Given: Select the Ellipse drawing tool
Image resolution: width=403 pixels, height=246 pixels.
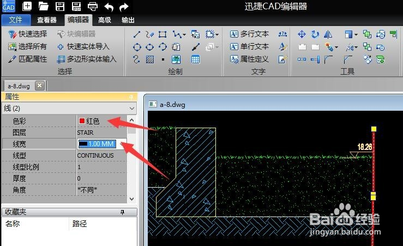Looking at the screenshot, I should click(x=149, y=47).
